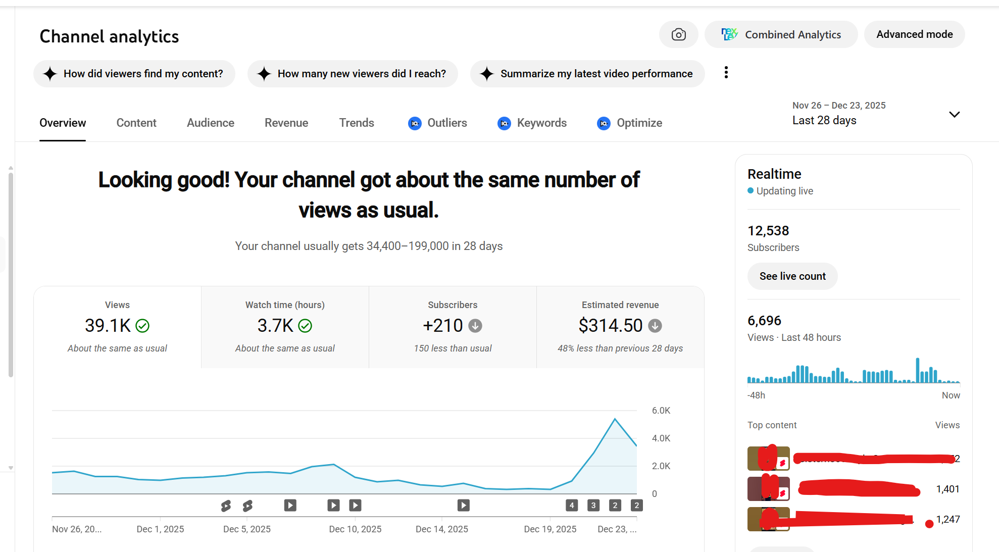Open Combined Analytics panel
The image size is (999, 552).
click(x=781, y=34)
